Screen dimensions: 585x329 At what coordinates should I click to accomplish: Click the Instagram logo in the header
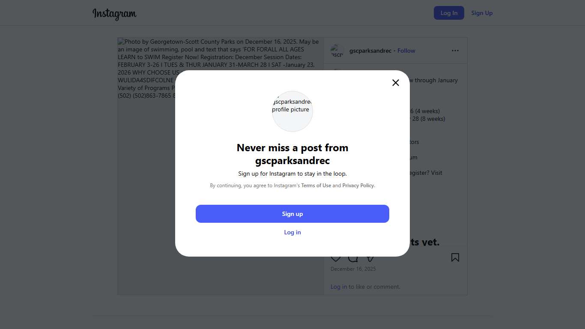click(114, 14)
